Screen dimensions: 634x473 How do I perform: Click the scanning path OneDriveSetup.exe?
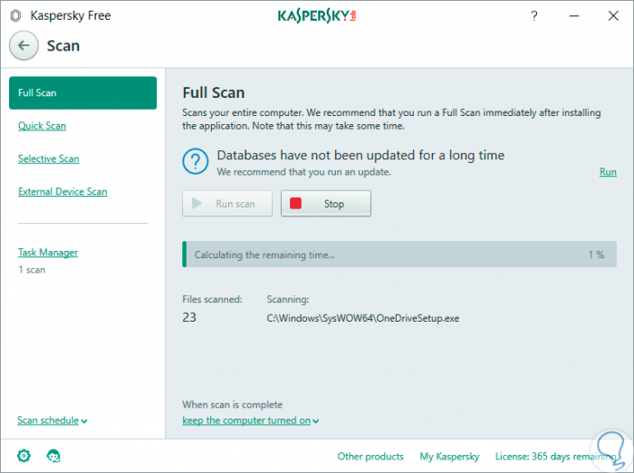tap(363, 318)
